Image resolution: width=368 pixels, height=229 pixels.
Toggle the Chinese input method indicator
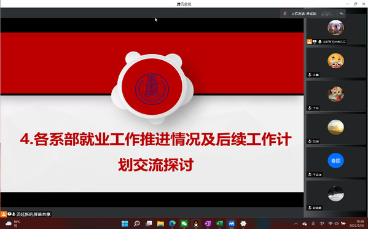pos(322,223)
